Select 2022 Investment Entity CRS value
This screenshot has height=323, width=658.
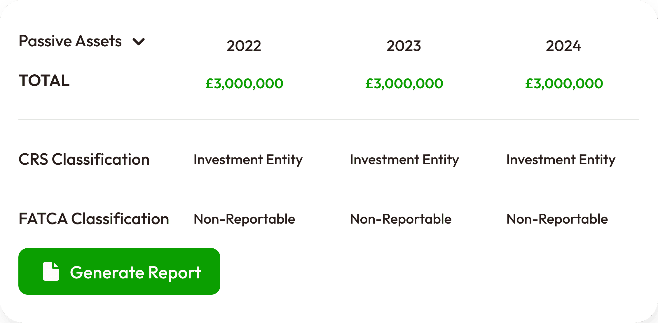click(248, 160)
